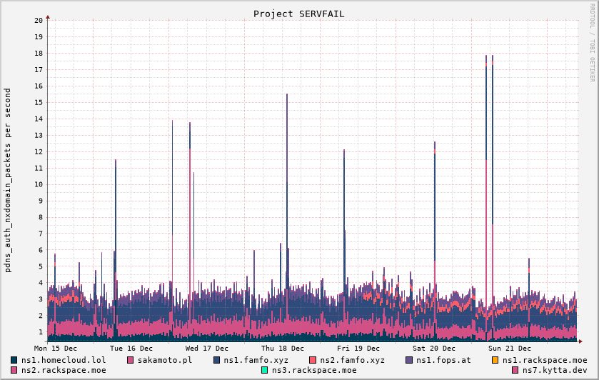The height and width of the screenshot is (380, 599).
Task: Click the Project SERVFAIL chart title
Action: pos(299,14)
